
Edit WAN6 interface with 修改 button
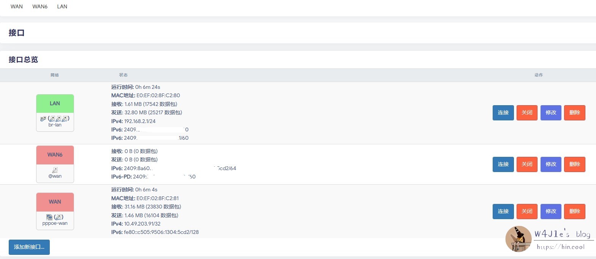(551, 164)
